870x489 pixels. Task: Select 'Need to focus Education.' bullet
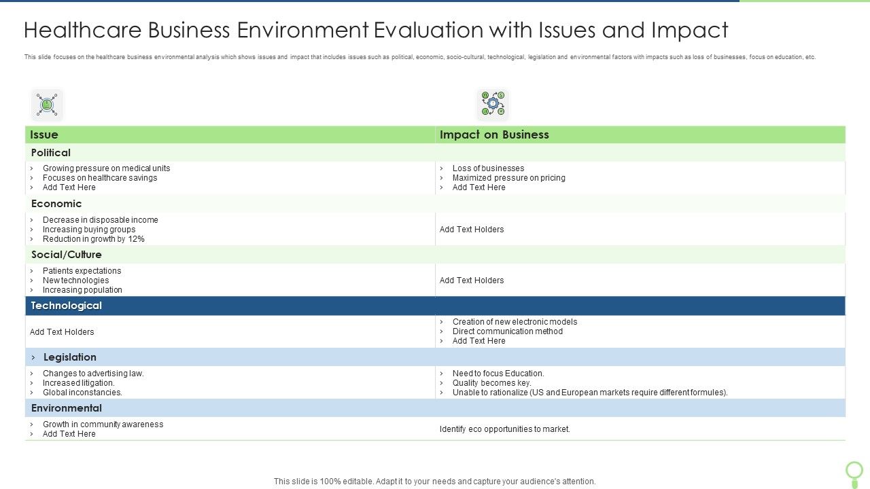pyautogui.click(x=498, y=374)
